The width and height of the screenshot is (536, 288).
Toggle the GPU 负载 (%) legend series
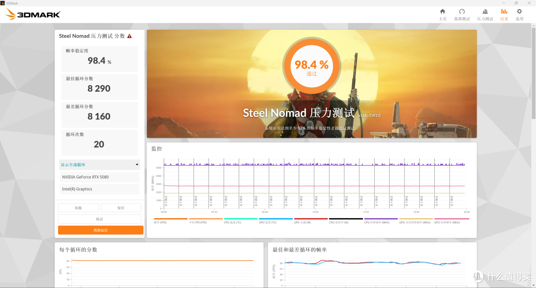(x=311, y=221)
